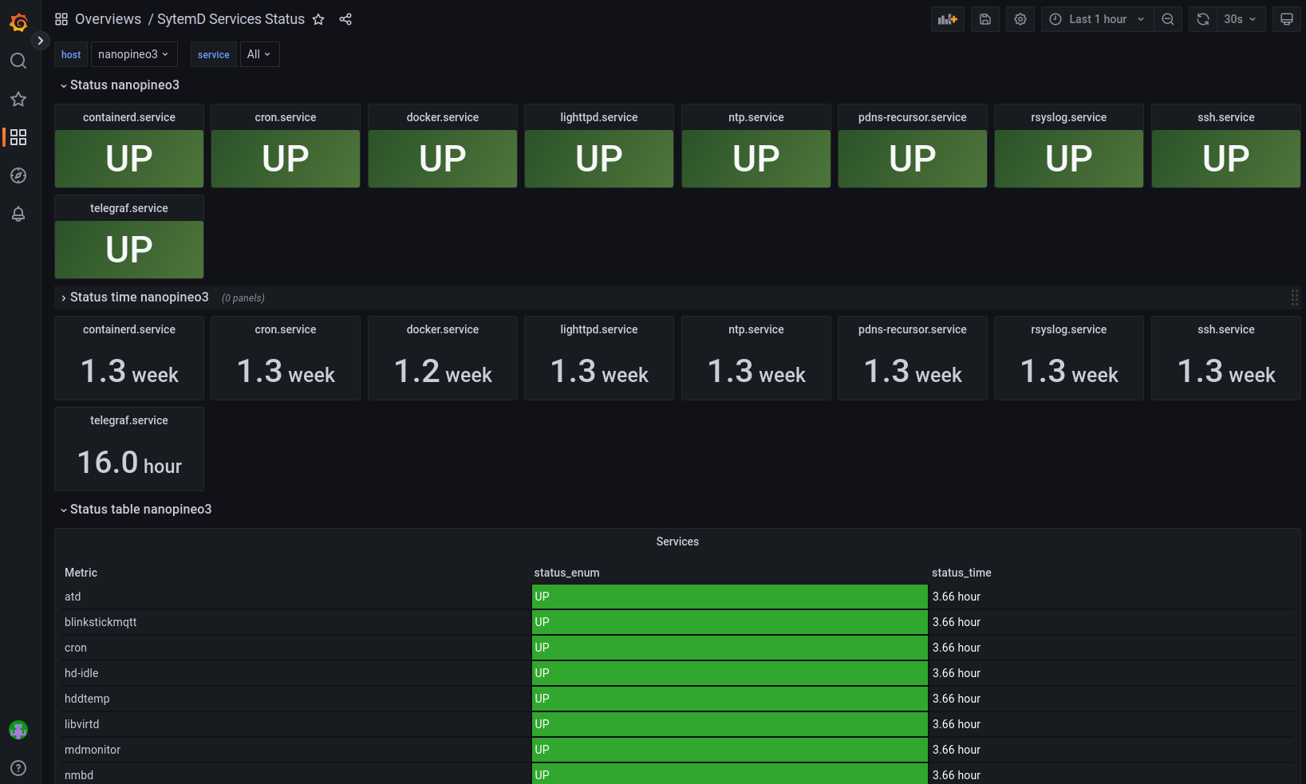The width and height of the screenshot is (1306, 784).
Task: Sort table by Metric column header
Action: [81, 573]
